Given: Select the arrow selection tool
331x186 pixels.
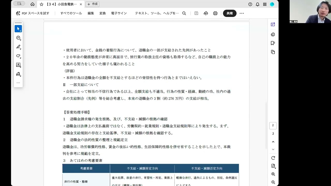Looking at the screenshot, I should [x=18, y=29].
